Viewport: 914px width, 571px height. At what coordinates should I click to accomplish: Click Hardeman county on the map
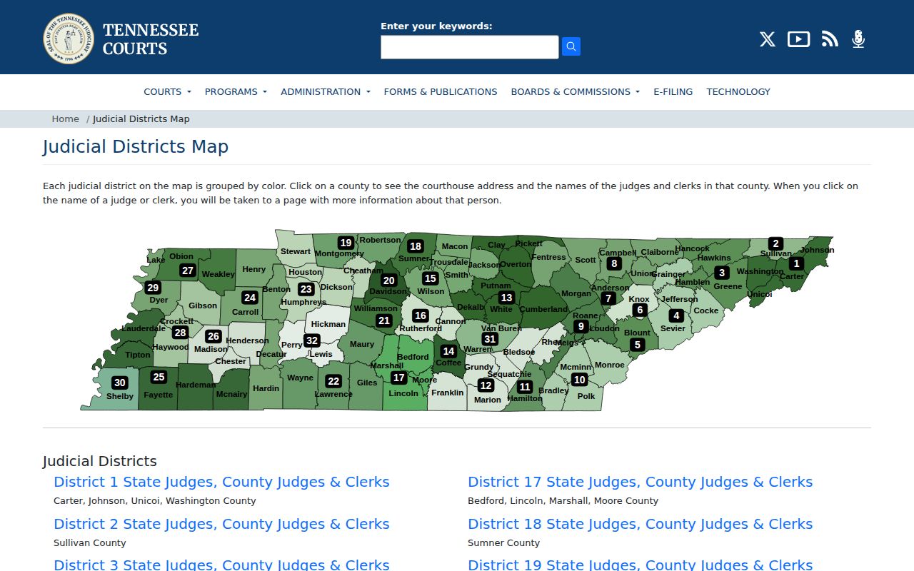pos(195,385)
